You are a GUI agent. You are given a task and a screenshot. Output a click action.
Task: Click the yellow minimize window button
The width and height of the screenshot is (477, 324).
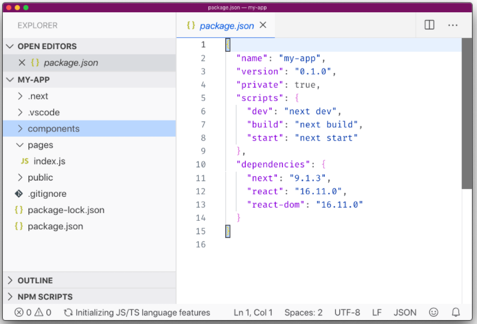[x=17, y=8]
